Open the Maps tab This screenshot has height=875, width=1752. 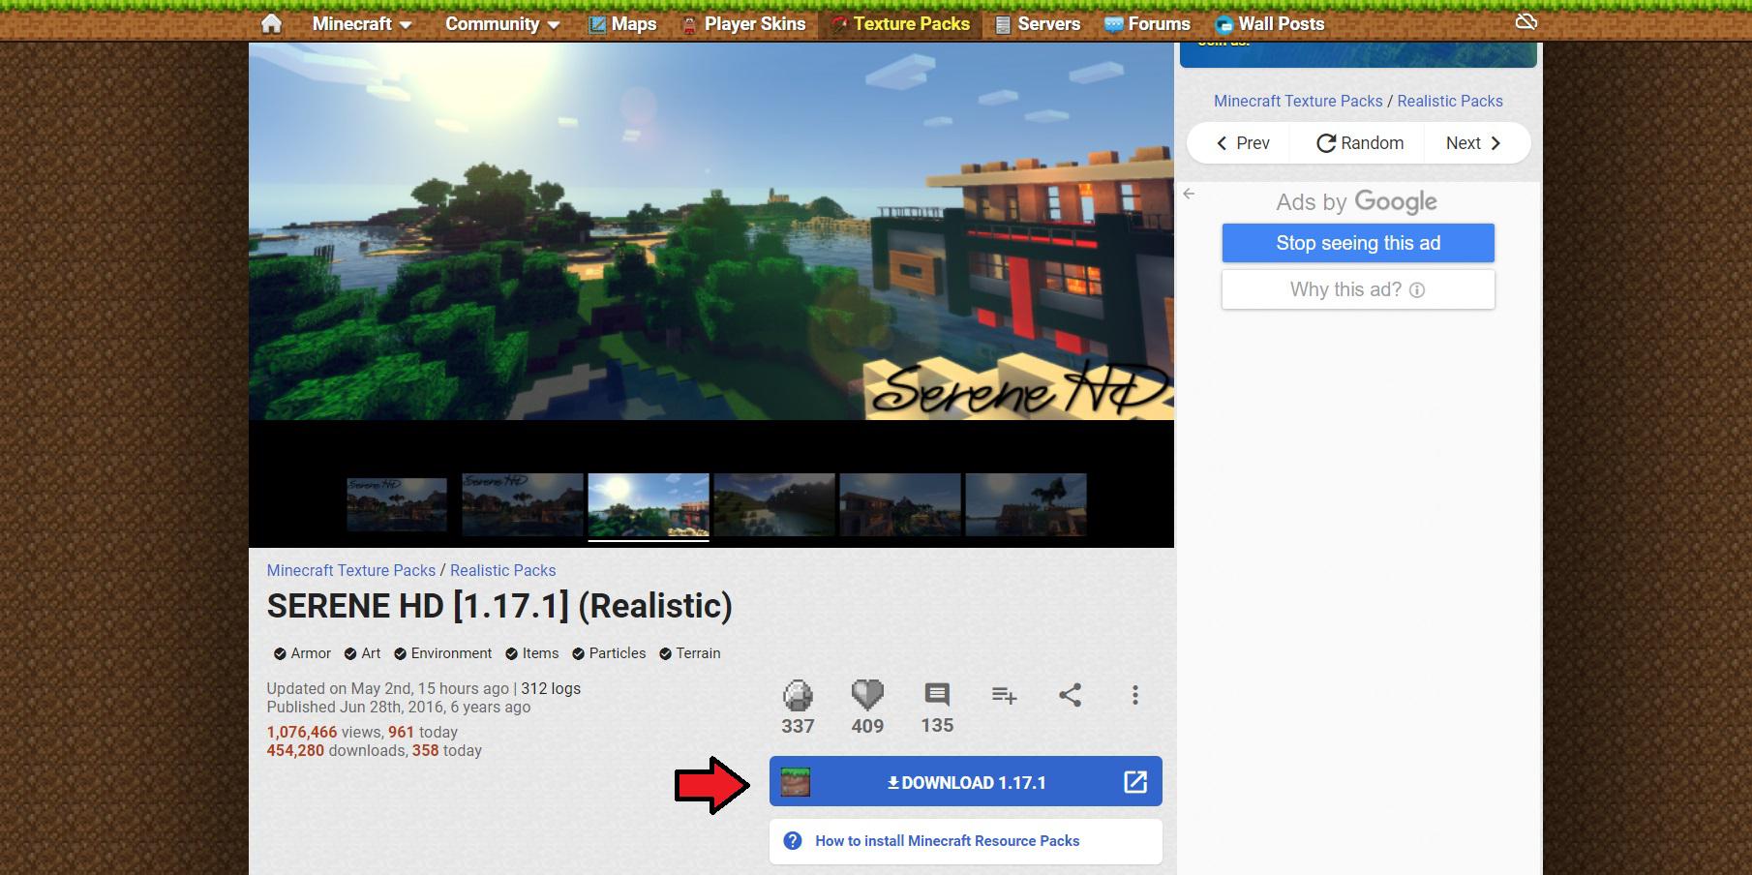tap(622, 24)
